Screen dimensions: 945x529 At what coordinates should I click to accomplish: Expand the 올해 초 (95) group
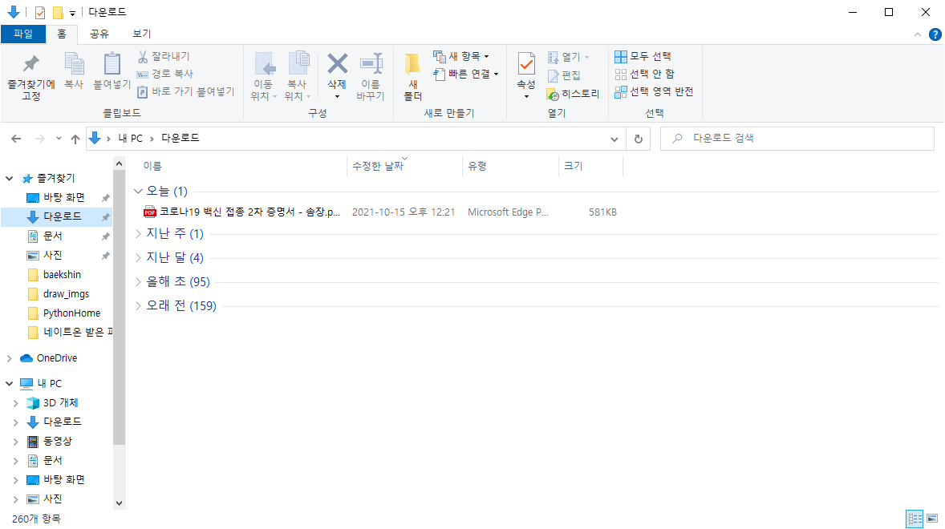138,281
